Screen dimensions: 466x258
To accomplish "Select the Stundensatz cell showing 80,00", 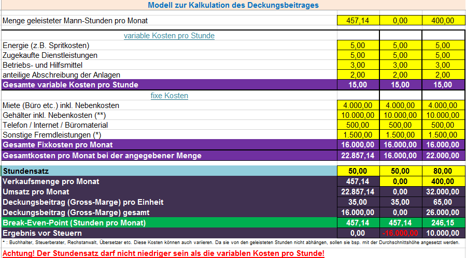I will click(443, 171).
